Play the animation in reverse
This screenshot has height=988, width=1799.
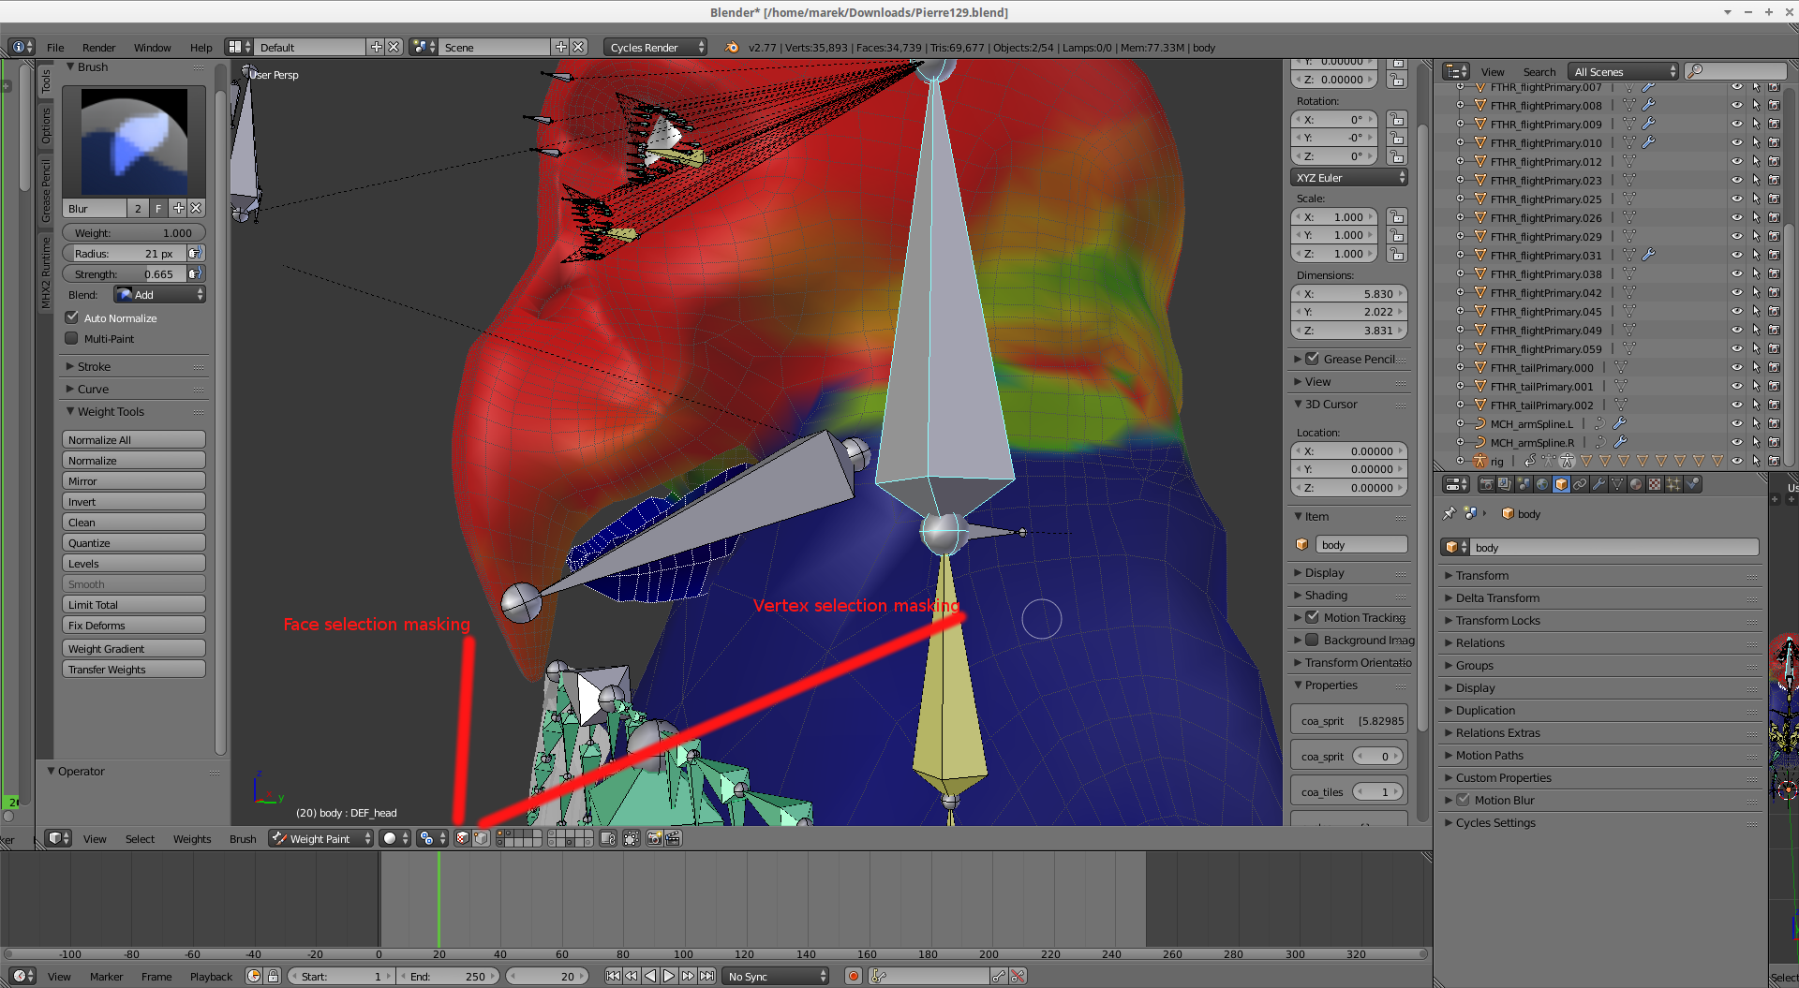(650, 976)
